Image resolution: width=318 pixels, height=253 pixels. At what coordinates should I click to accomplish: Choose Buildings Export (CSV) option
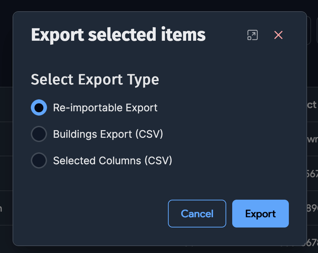click(39, 134)
